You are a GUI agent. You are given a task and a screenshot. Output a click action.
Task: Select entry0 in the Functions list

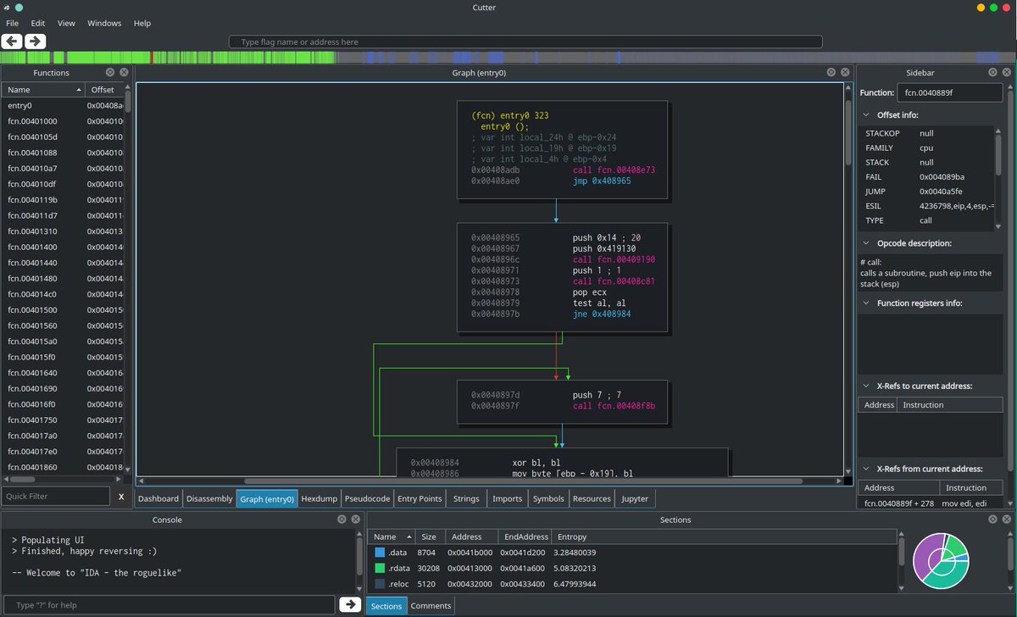pyautogui.click(x=64, y=105)
